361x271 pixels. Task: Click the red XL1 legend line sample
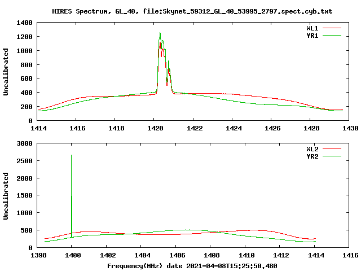pyautogui.click(x=332, y=28)
